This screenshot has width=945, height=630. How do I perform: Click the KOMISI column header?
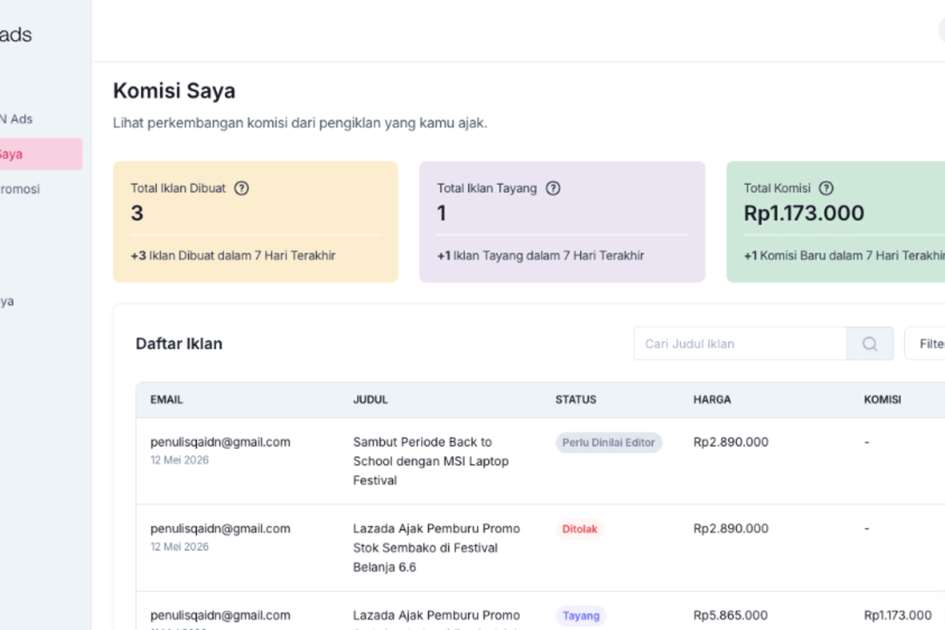(x=882, y=399)
